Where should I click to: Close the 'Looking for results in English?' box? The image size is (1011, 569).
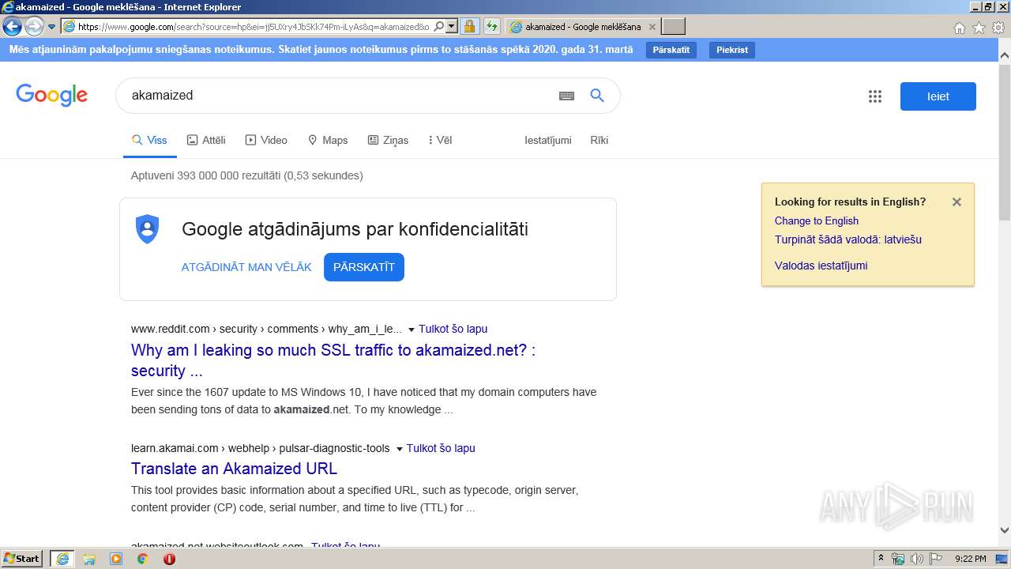(957, 202)
